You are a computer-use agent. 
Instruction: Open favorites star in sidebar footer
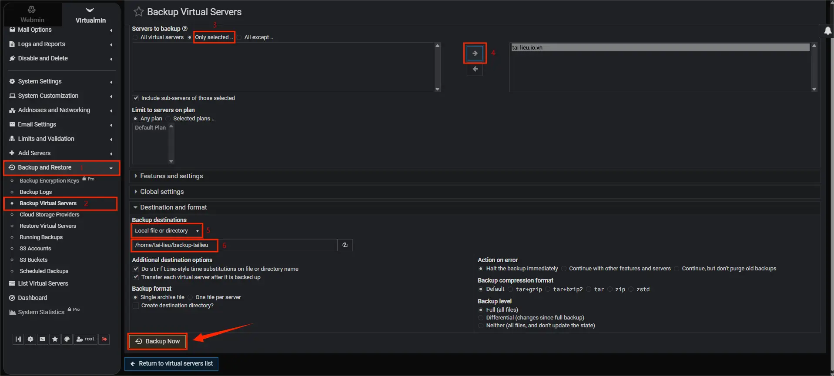pyautogui.click(x=54, y=339)
